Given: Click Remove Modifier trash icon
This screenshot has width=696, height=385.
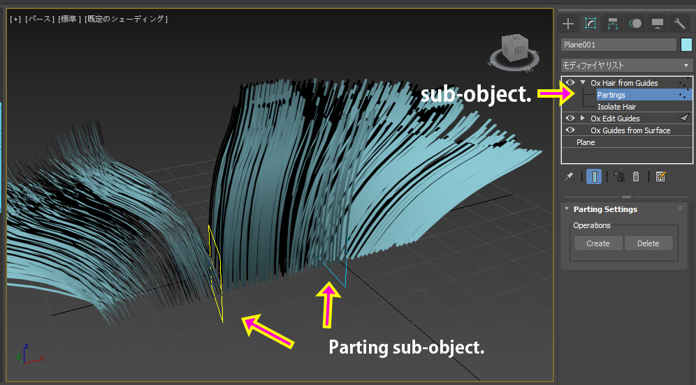Looking at the screenshot, I should [636, 176].
